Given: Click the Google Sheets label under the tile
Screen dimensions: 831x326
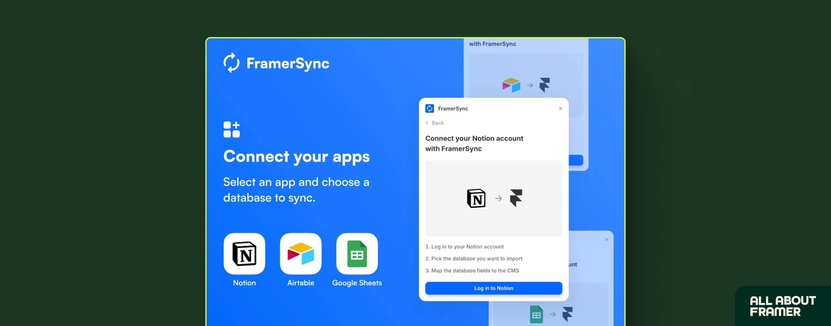Looking at the screenshot, I should [x=357, y=283].
